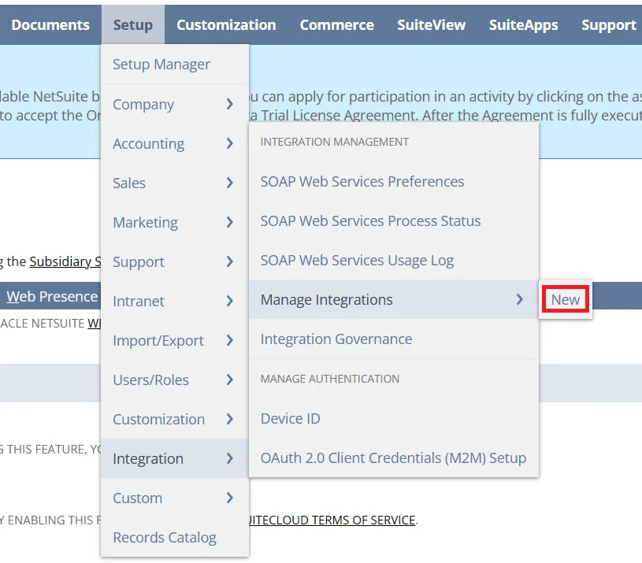Expand the Customization submenu in Setup dropdown
Image resolution: width=642 pixels, height=563 pixels.
pyautogui.click(x=175, y=419)
